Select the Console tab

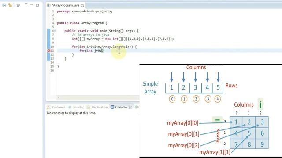pyautogui.click(x=121, y=107)
